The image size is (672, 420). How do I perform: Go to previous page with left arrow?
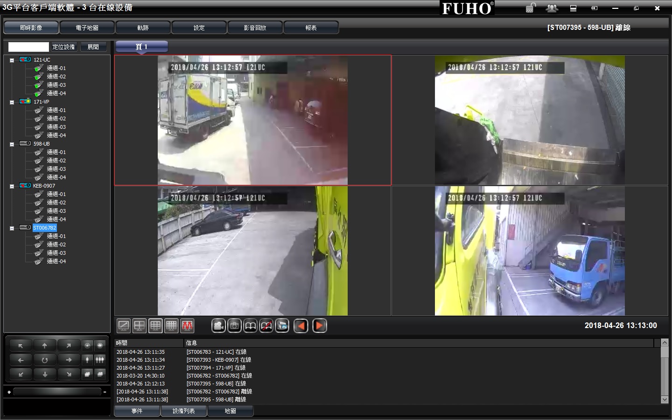coord(301,326)
